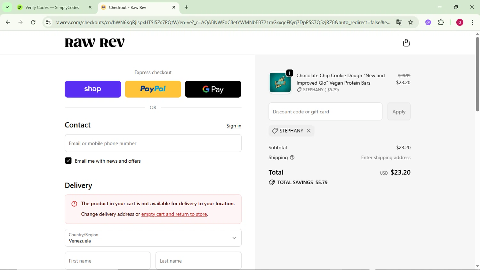Click the Express checkout label
480x270 pixels.
(x=153, y=72)
